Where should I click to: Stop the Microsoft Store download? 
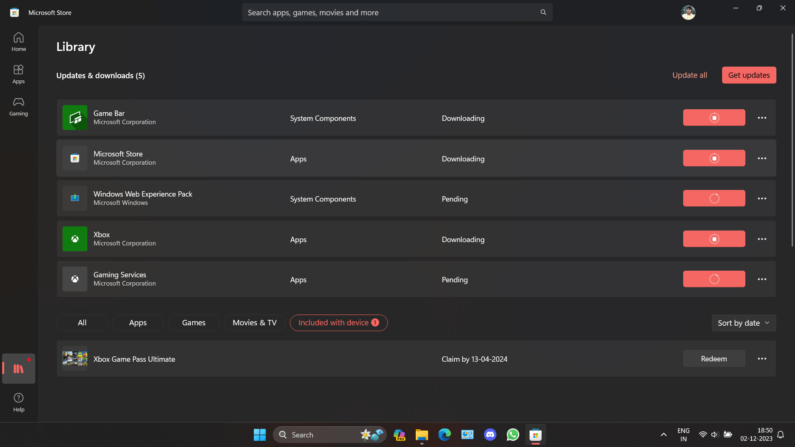[x=714, y=158]
